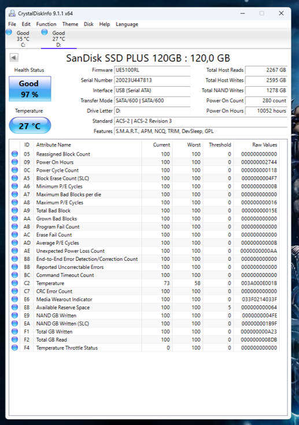Click the SanDisk SSD PLUS 120GB title
Screen dimensions: 299x425
click(148, 58)
